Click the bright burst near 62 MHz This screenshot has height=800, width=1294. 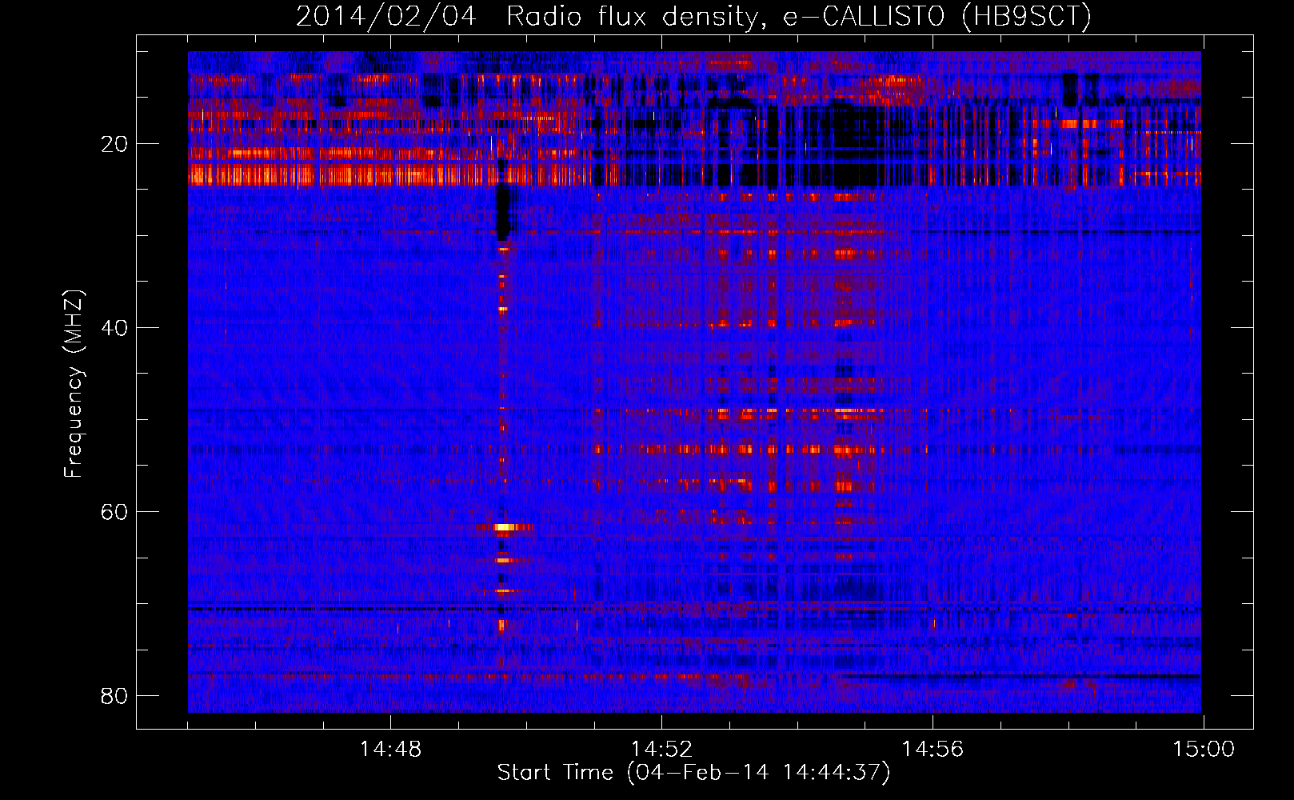pyautogui.click(x=504, y=527)
